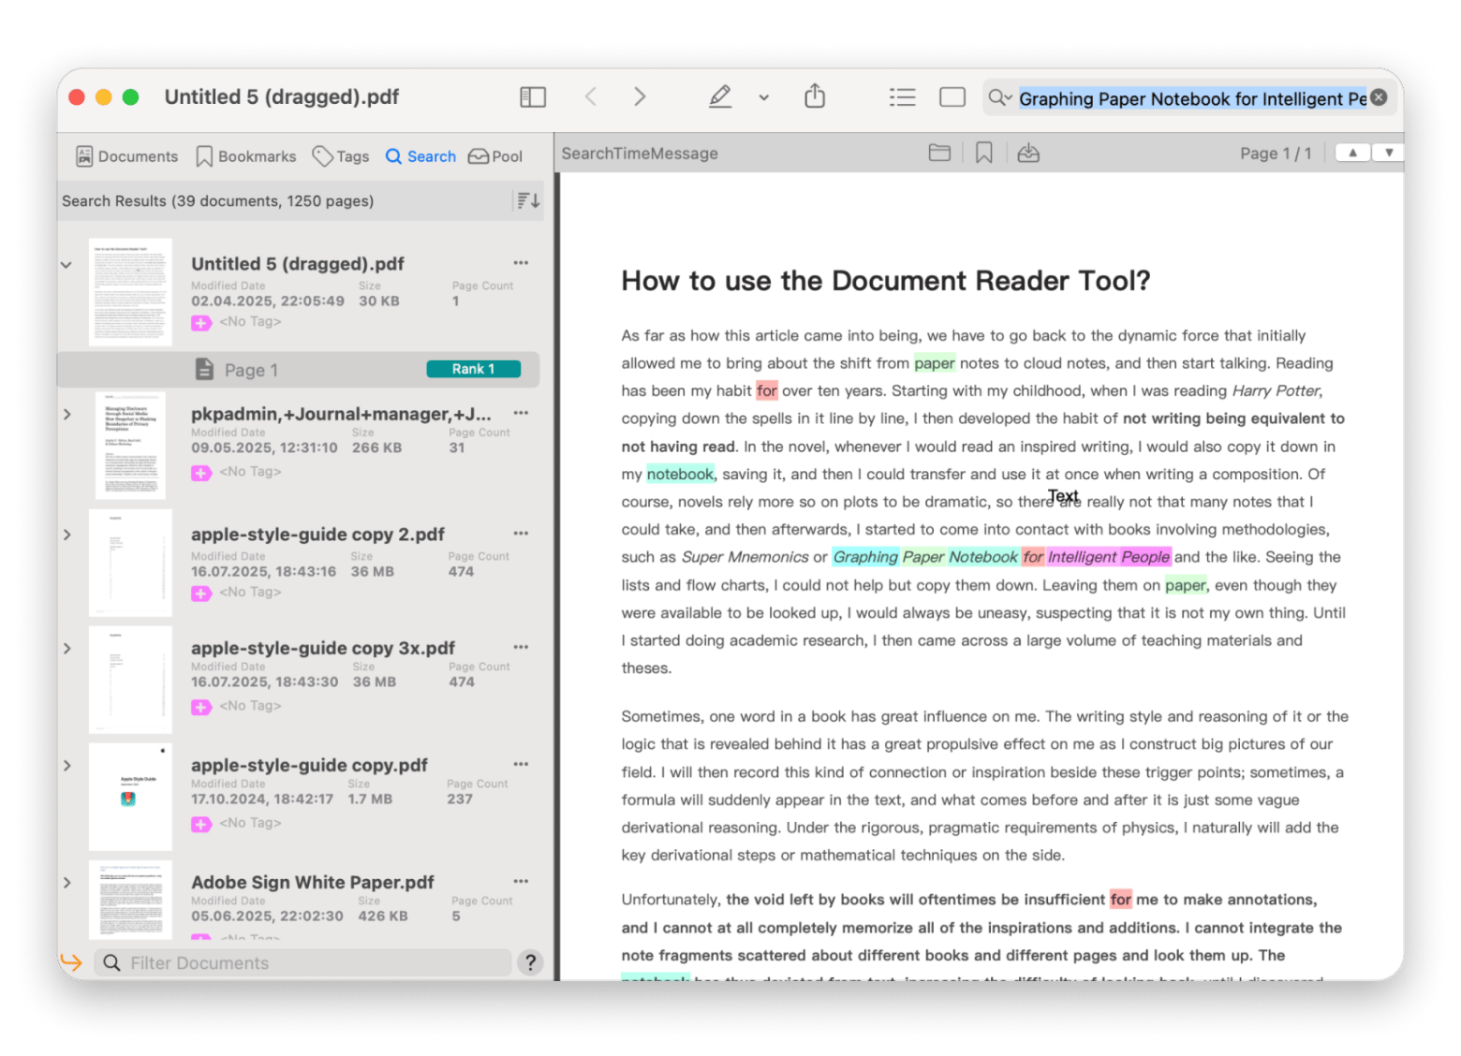Open thumbnail of pkpadmin Journal document
The image size is (1461, 1056).
click(x=130, y=446)
